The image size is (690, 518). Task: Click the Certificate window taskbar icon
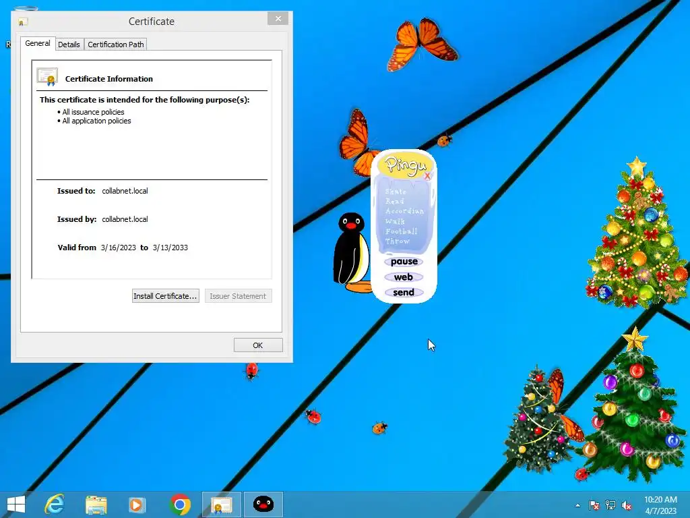click(221, 505)
